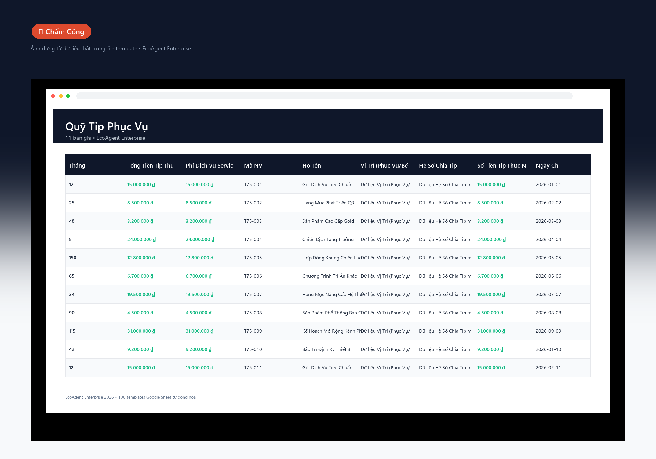Select employee code T75-007
Screen dimensions: 656x459
point(253,294)
